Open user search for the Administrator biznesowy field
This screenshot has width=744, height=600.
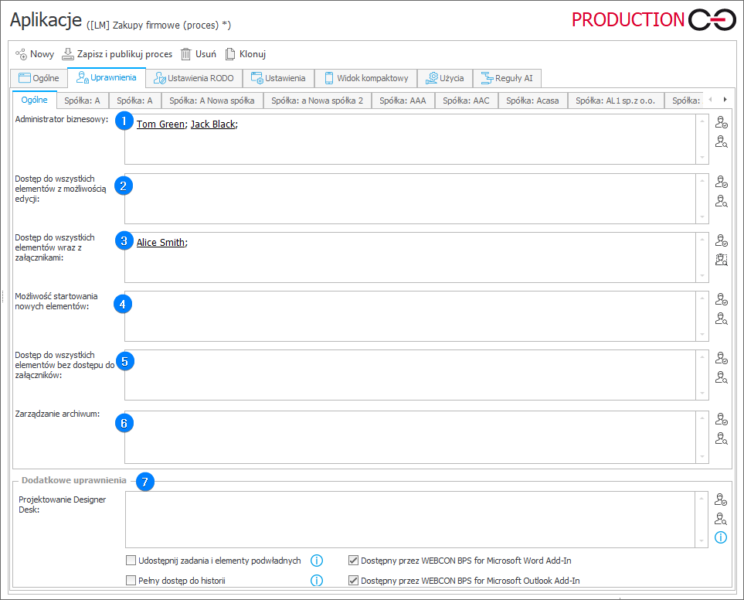[x=721, y=141]
